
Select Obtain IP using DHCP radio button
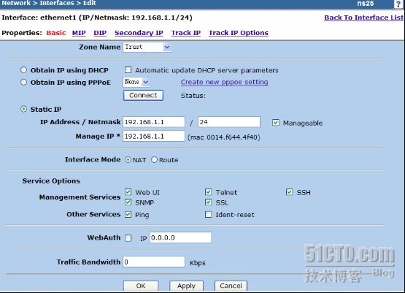point(23,70)
